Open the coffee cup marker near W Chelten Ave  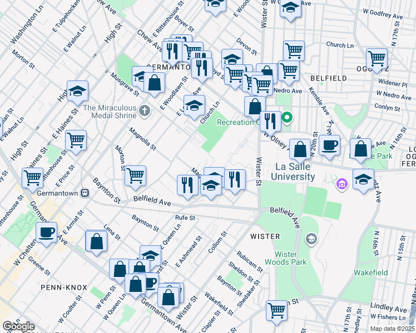pos(46,232)
